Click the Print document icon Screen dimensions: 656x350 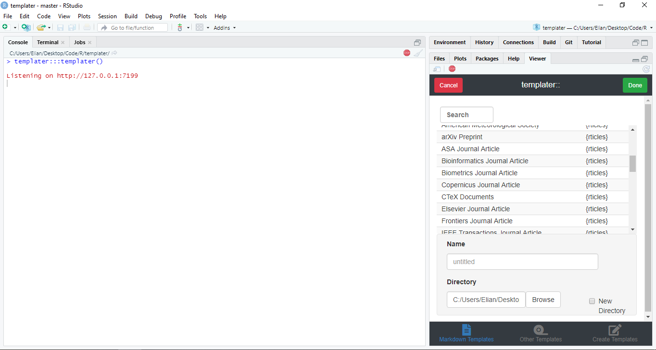point(87,27)
